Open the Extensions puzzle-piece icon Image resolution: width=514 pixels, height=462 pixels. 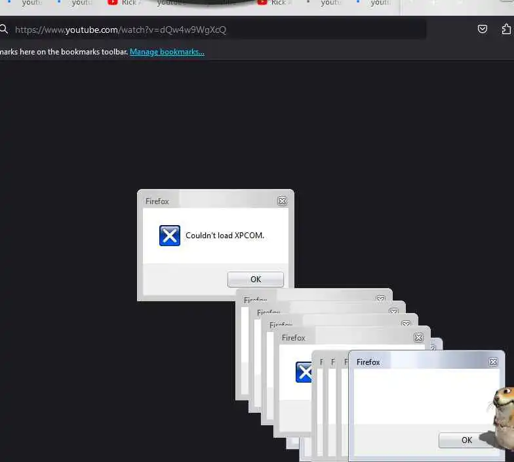(506, 29)
